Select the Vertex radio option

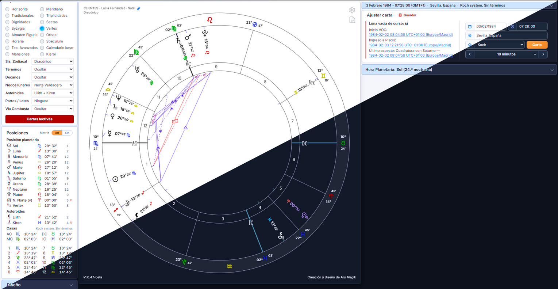tap(42, 28)
